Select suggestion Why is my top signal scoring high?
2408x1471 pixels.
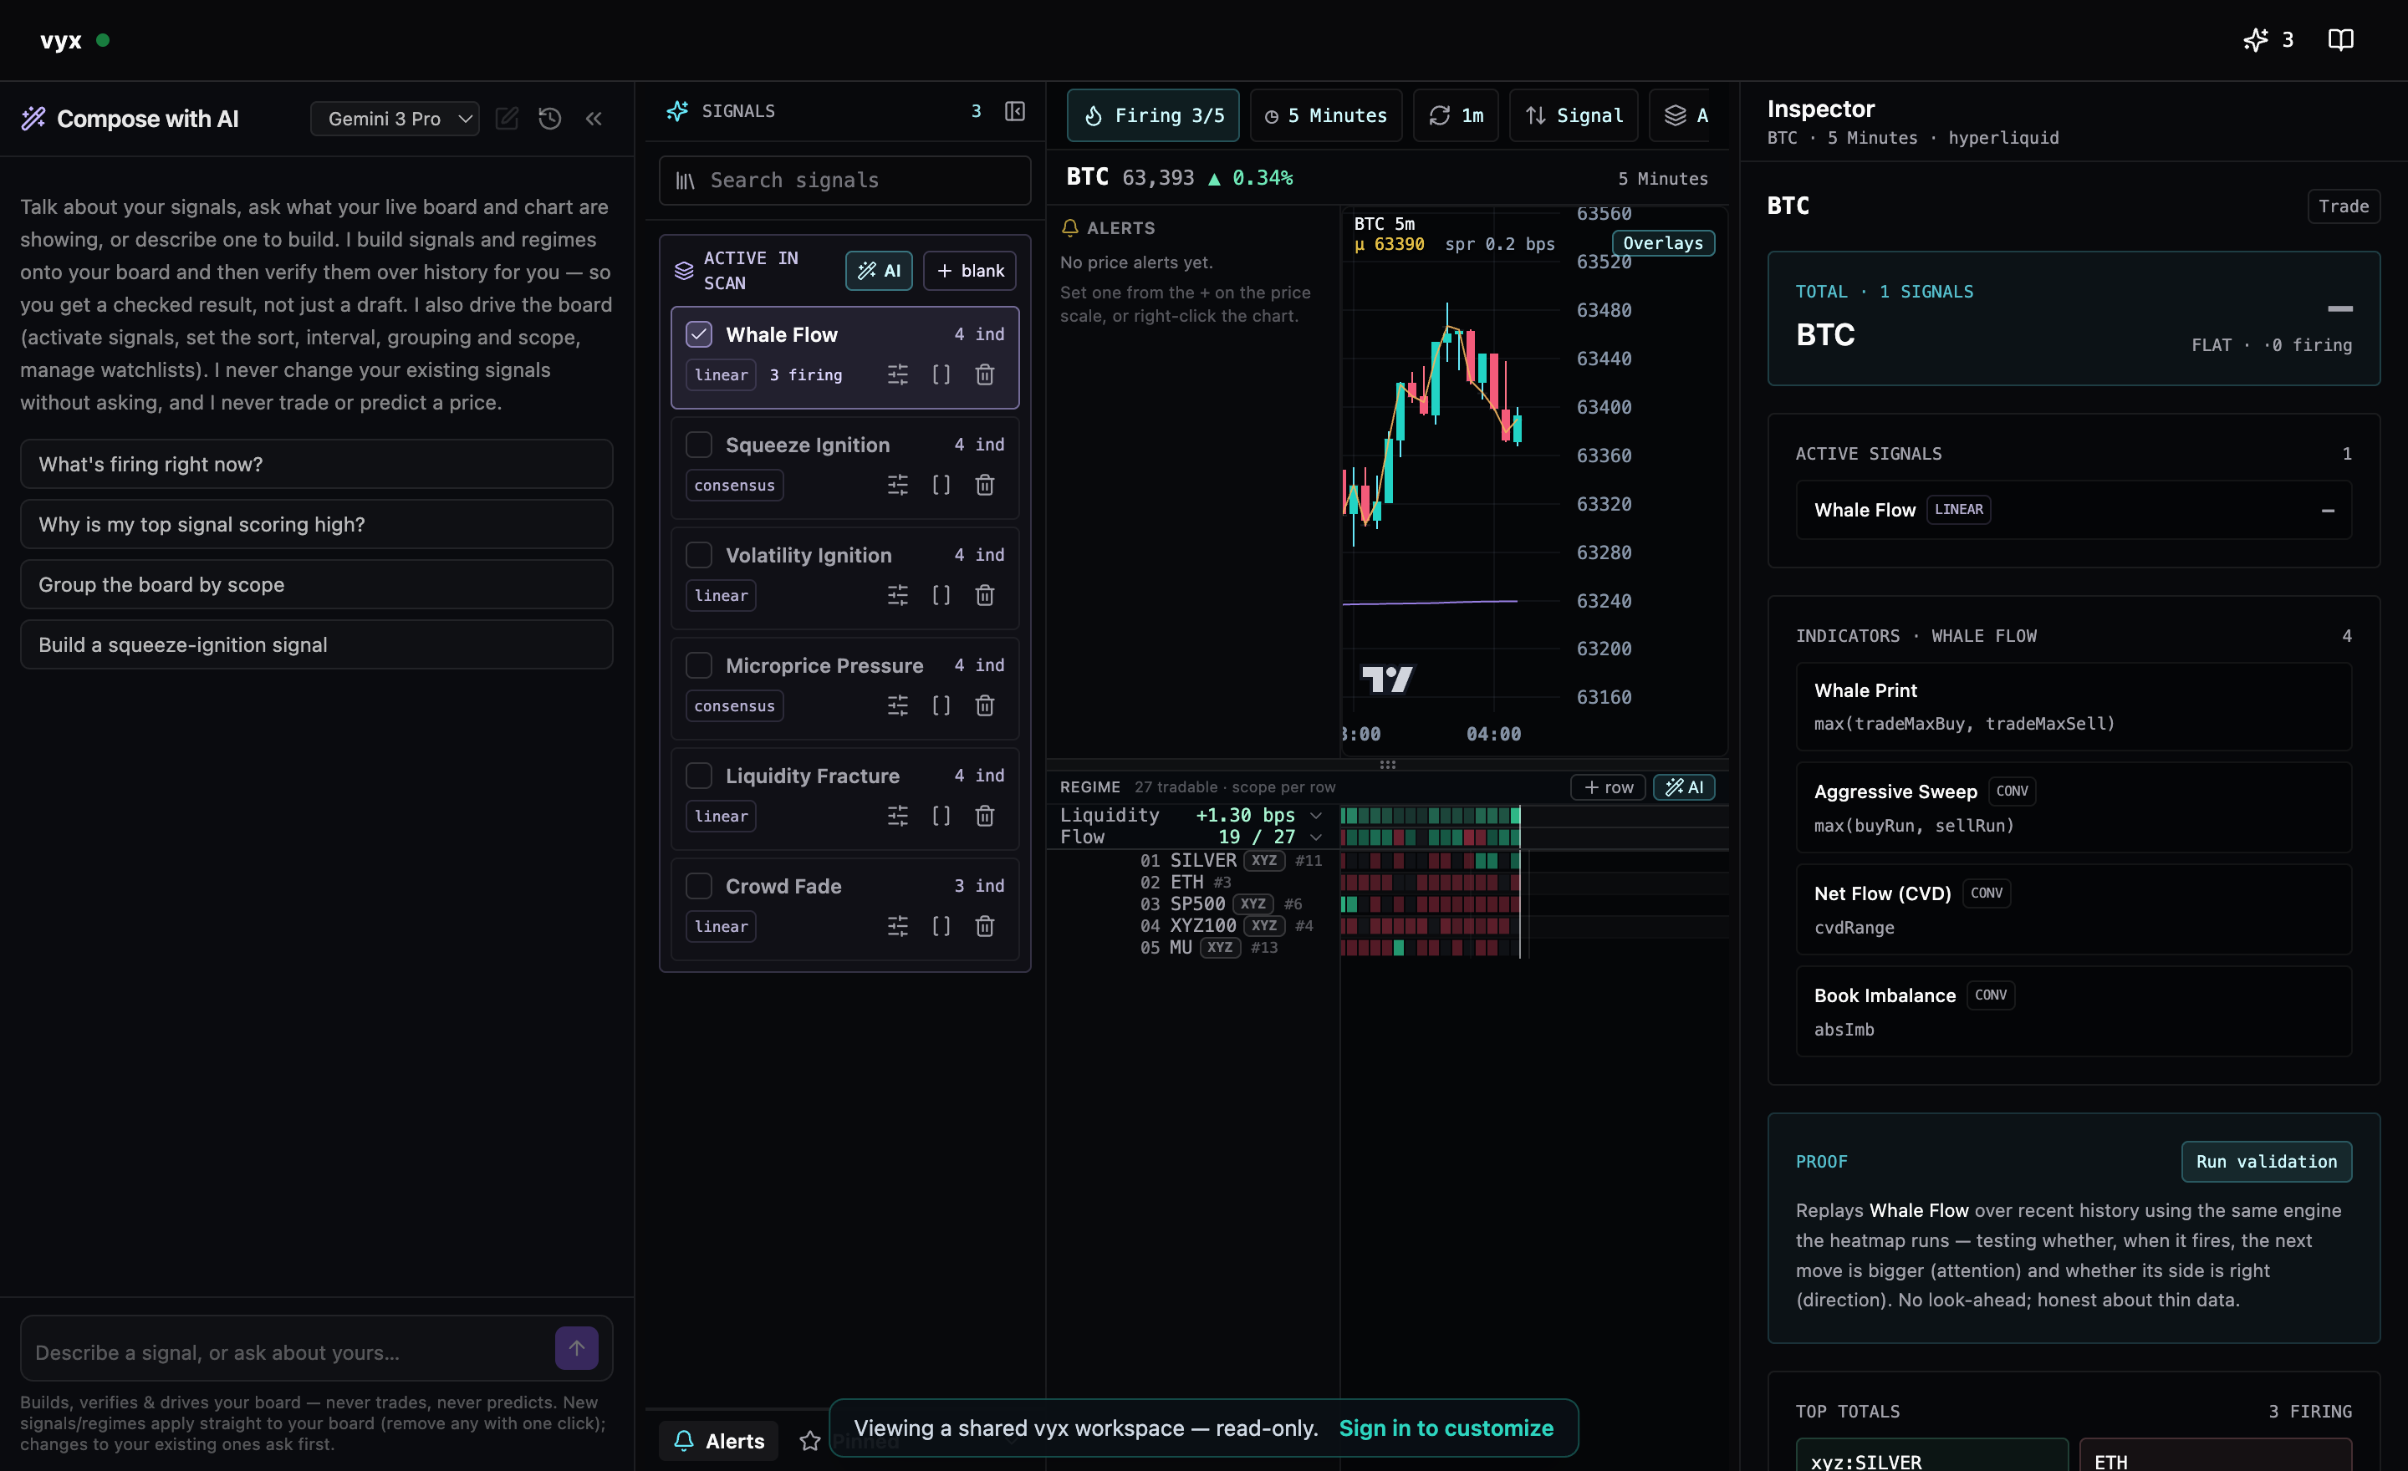click(317, 525)
